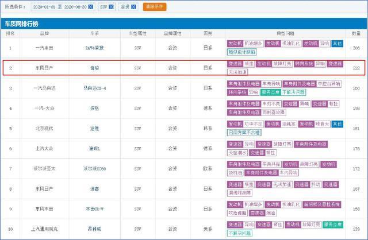The height and width of the screenshot is (240, 368).
Task: Click complaint count 129
Action: pyautogui.click(x=356, y=229)
